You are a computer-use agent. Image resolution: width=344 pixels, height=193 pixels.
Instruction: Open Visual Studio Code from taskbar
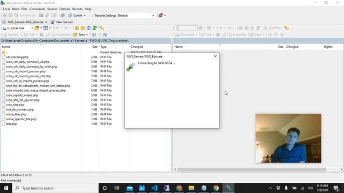tap(154, 188)
